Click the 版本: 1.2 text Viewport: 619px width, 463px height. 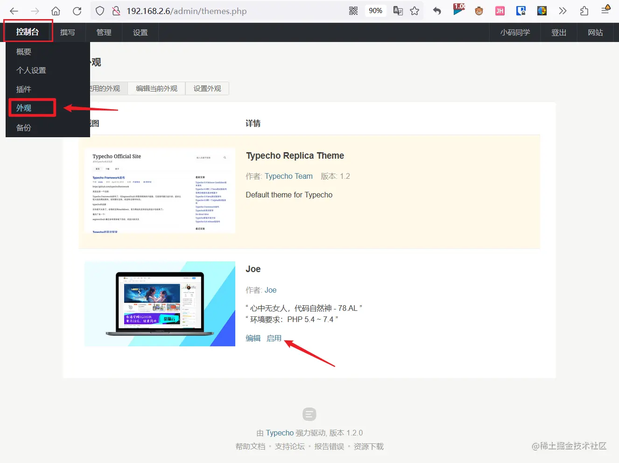coord(335,176)
